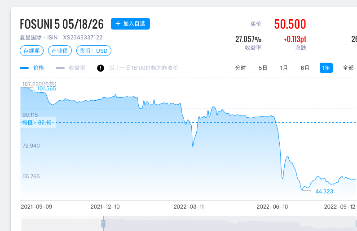This screenshot has width=357, height=231.
Task: Toggle the 价格 series legend label
Action: [39, 68]
